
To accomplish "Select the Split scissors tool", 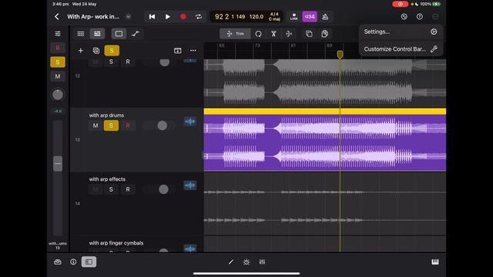I will click(273, 34).
